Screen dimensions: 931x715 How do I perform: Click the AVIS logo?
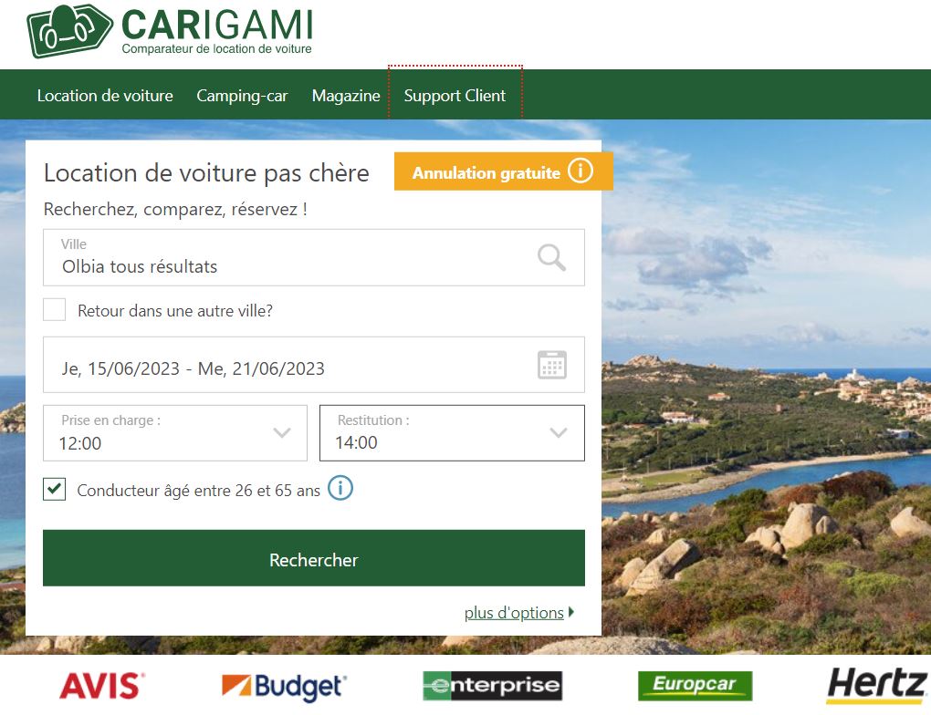coord(101,686)
